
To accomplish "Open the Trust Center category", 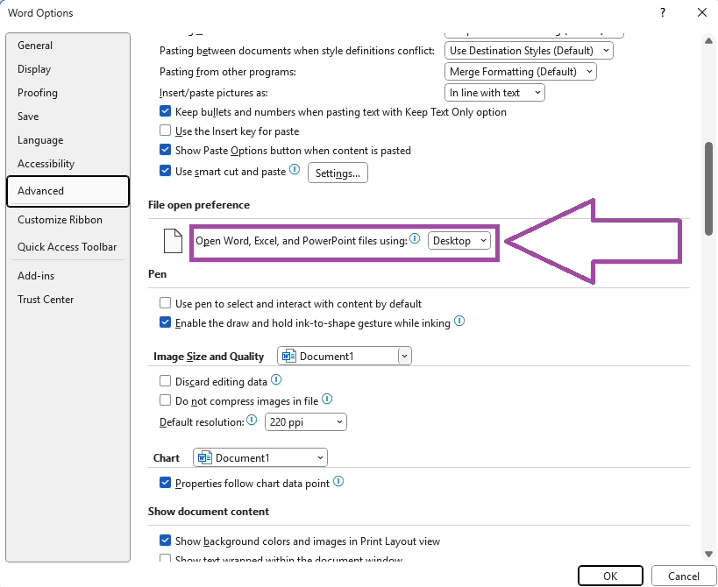I will pyautogui.click(x=46, y=300).
